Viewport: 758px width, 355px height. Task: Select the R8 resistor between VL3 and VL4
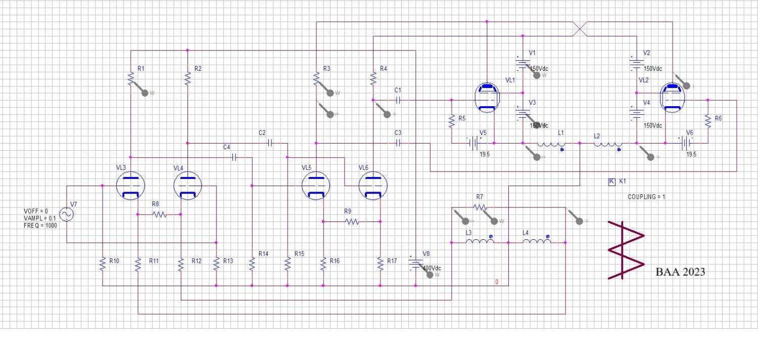tap(159, 214)
